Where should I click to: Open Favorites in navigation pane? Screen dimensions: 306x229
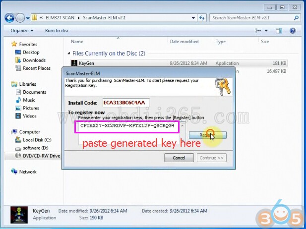[28, 44]
